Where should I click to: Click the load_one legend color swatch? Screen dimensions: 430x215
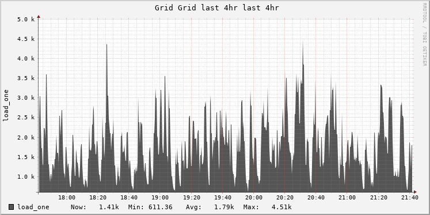[x=12, y=207]
